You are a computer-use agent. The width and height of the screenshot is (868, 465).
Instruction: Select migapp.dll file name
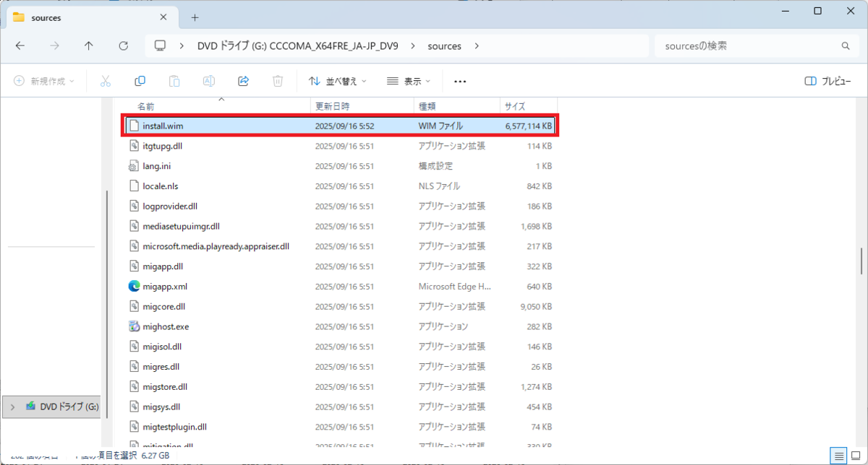coord(163,266)
